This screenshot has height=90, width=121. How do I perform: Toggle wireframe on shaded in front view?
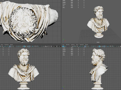pyautogui.click(x=27, y=46)
